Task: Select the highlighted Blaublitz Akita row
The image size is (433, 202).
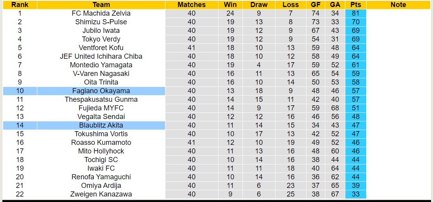Action: point(101,125)
